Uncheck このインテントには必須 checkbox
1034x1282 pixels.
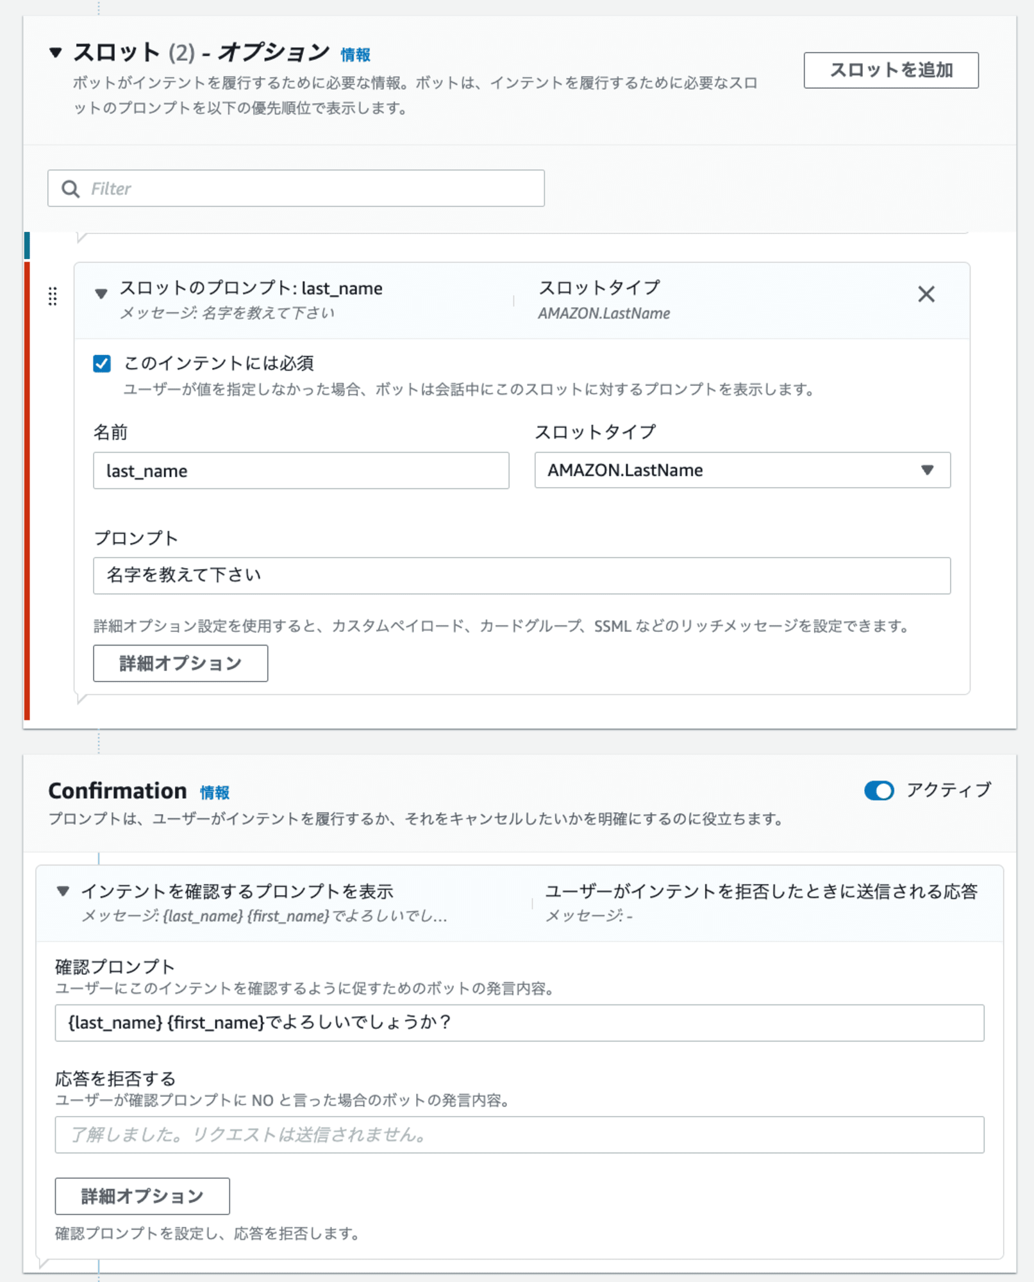[102, 363]
